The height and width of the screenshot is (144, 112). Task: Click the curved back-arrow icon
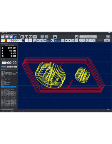[70, 41]
